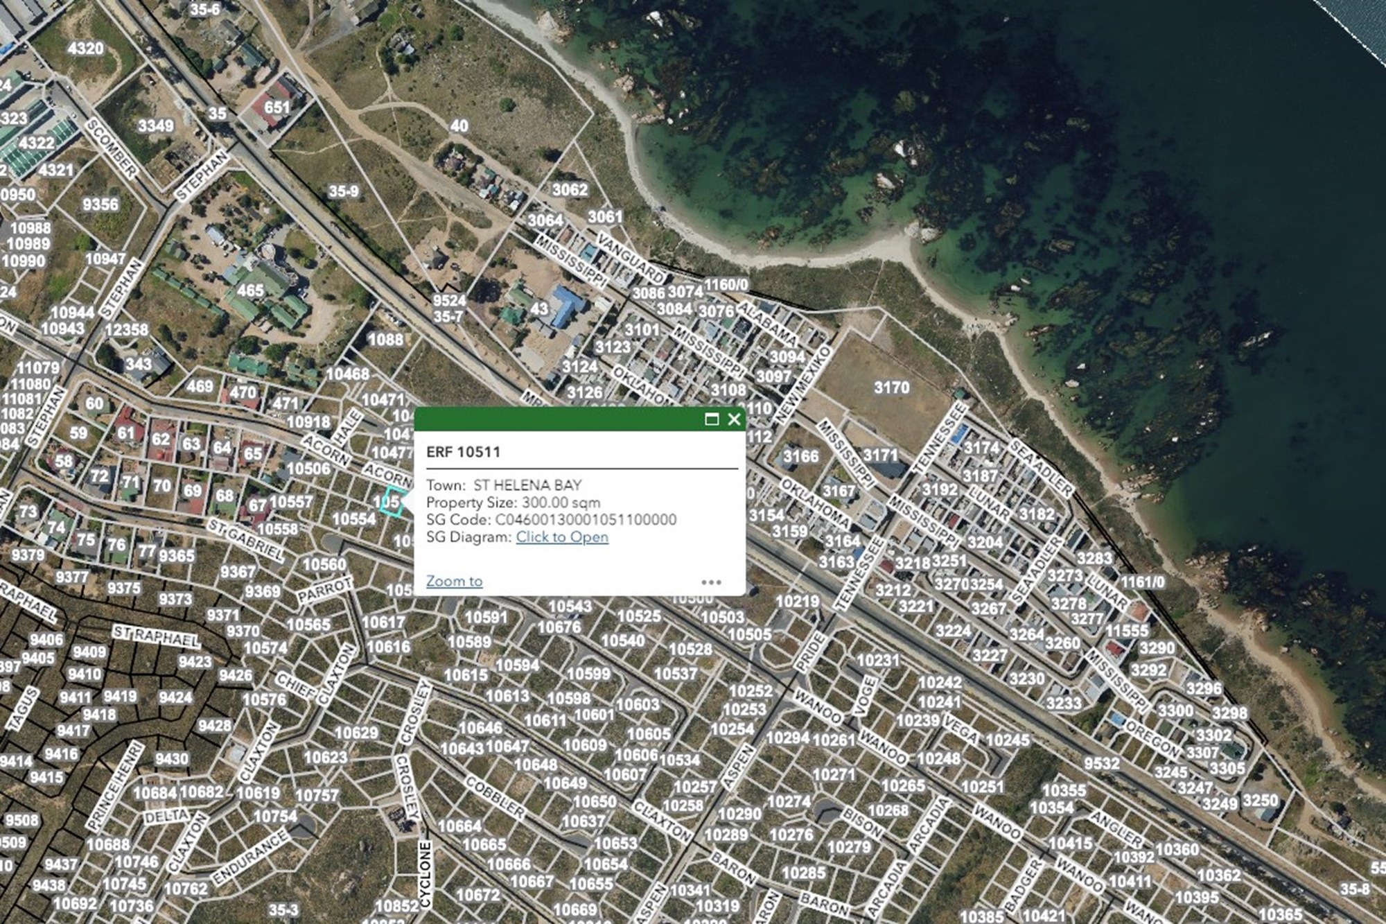Click the parcel labeled 3062
The width and height of the screenshot is (1386, 924).
click(570, 190)
